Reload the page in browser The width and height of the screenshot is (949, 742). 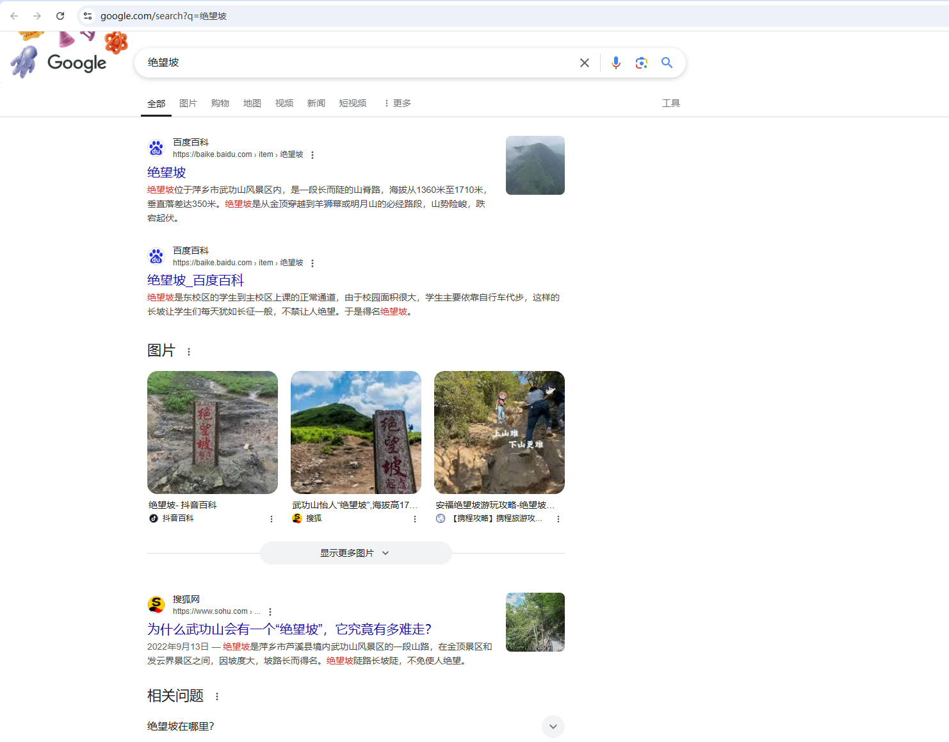tap(60, 16)
